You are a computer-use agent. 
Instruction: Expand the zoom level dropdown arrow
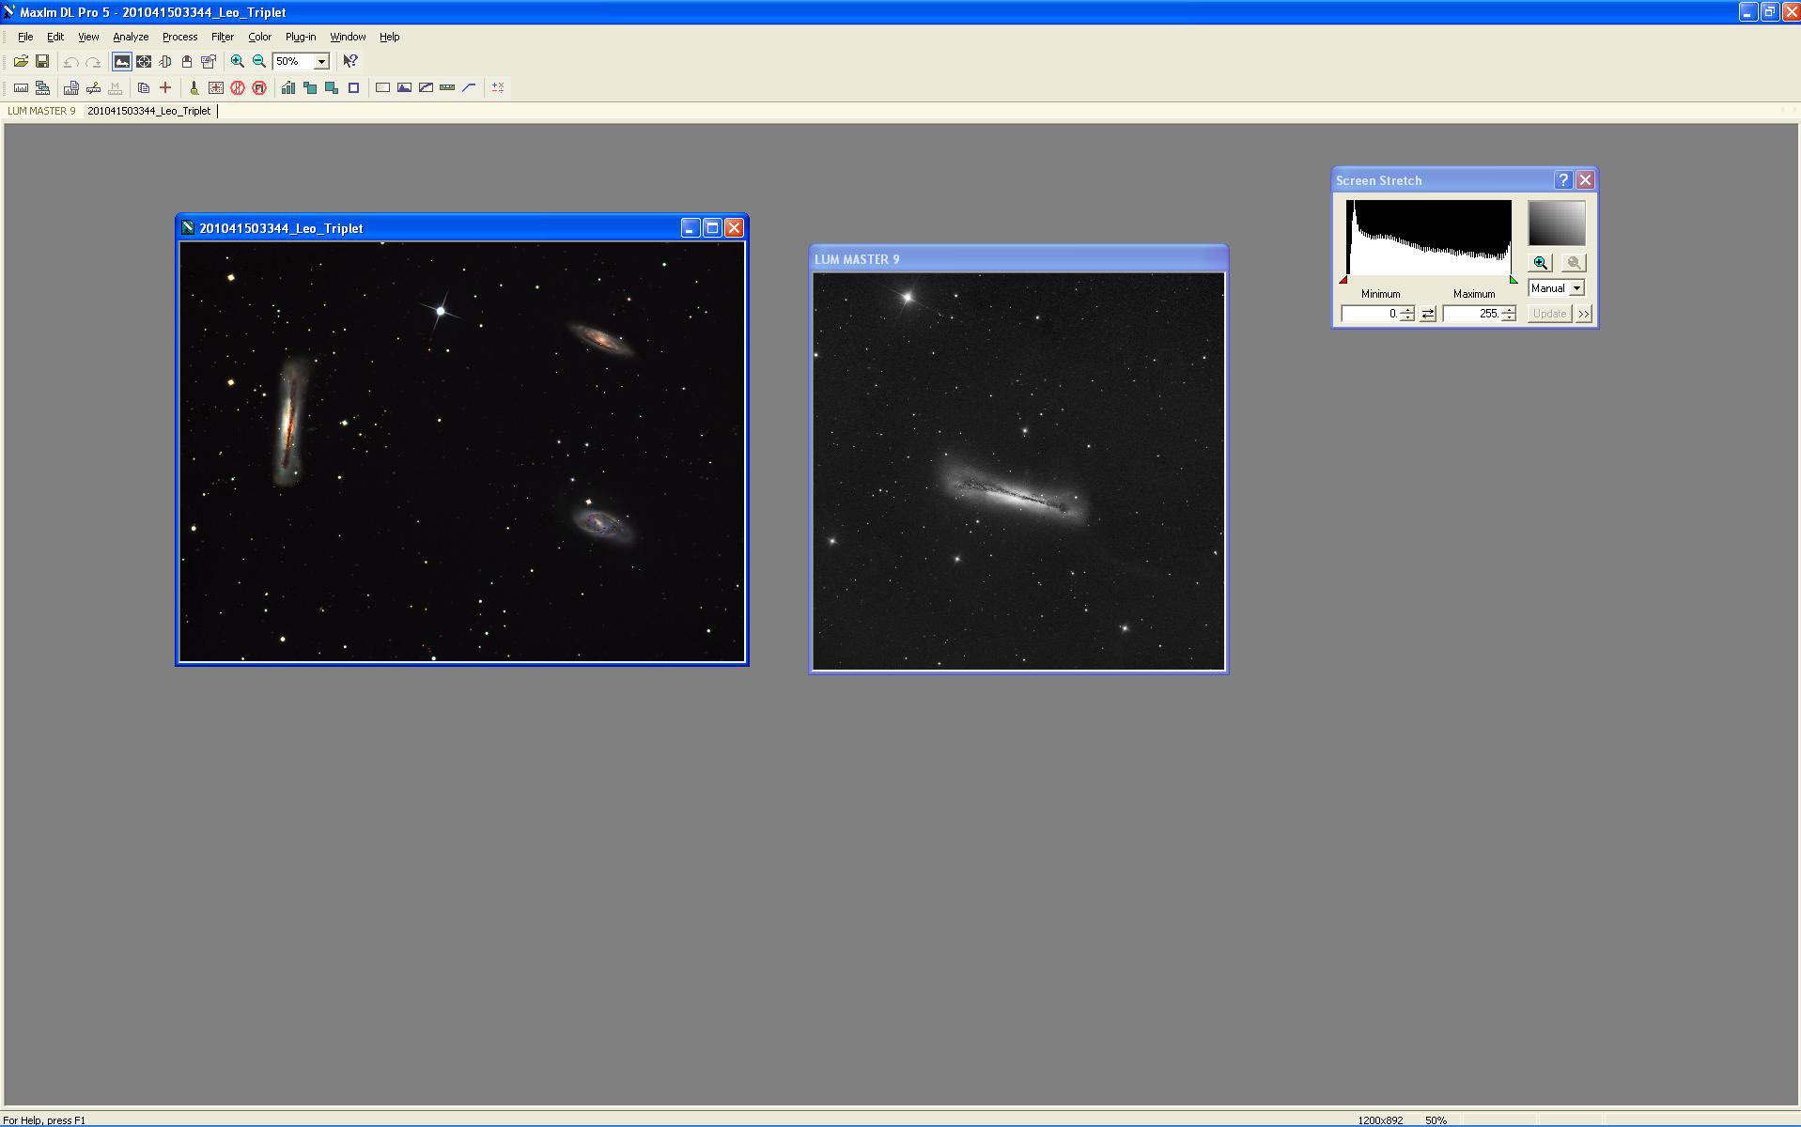pyautogui.click(x=321, y=61)
